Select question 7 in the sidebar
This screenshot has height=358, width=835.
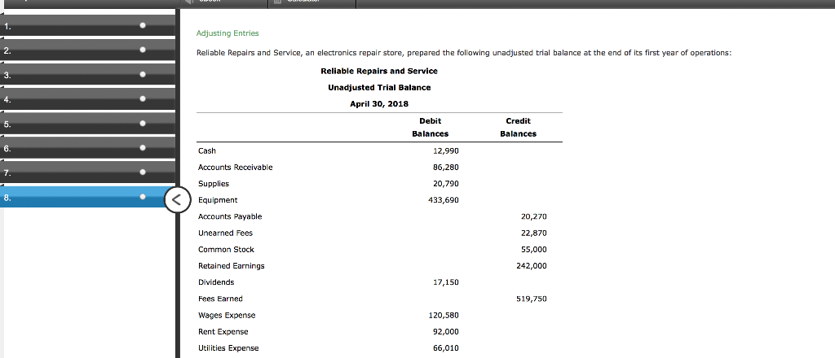(x=87, y=172)
